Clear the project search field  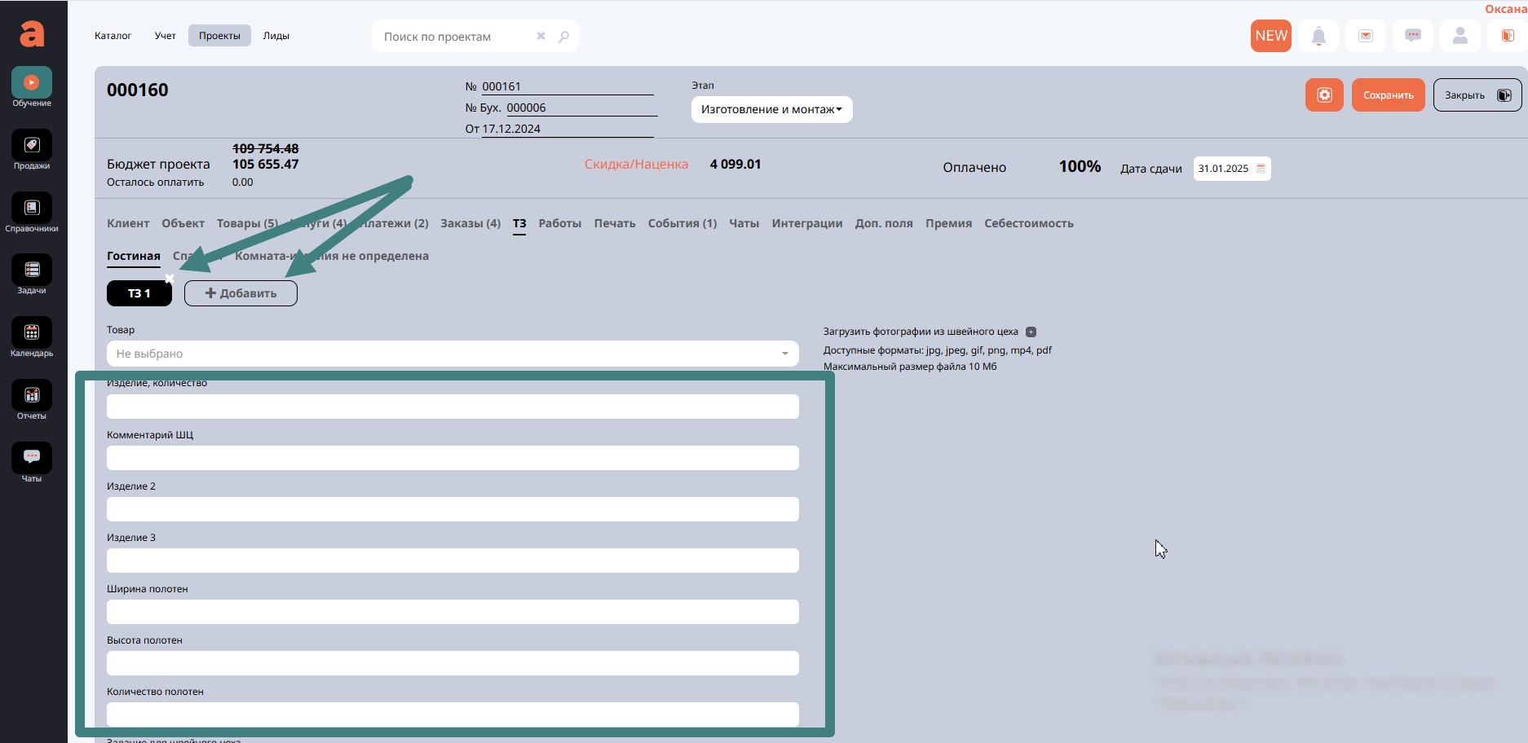click(x=541, y=37)
